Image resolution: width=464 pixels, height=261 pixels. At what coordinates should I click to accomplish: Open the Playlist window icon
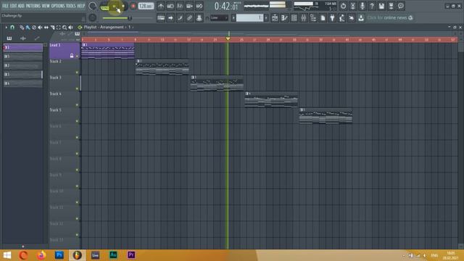click(x=275, y=17)
